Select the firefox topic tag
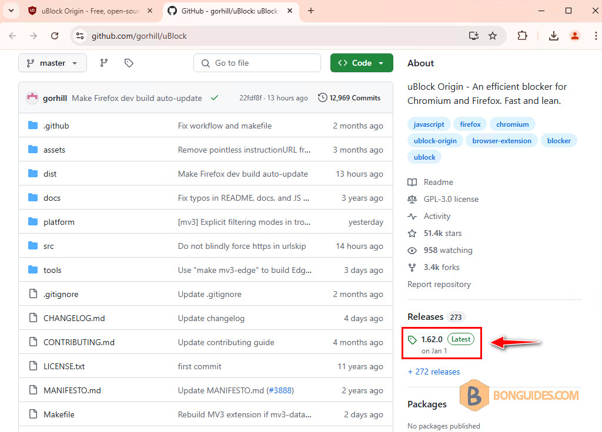602x432 pixels. pyautogui.click(x=470, y=124)
